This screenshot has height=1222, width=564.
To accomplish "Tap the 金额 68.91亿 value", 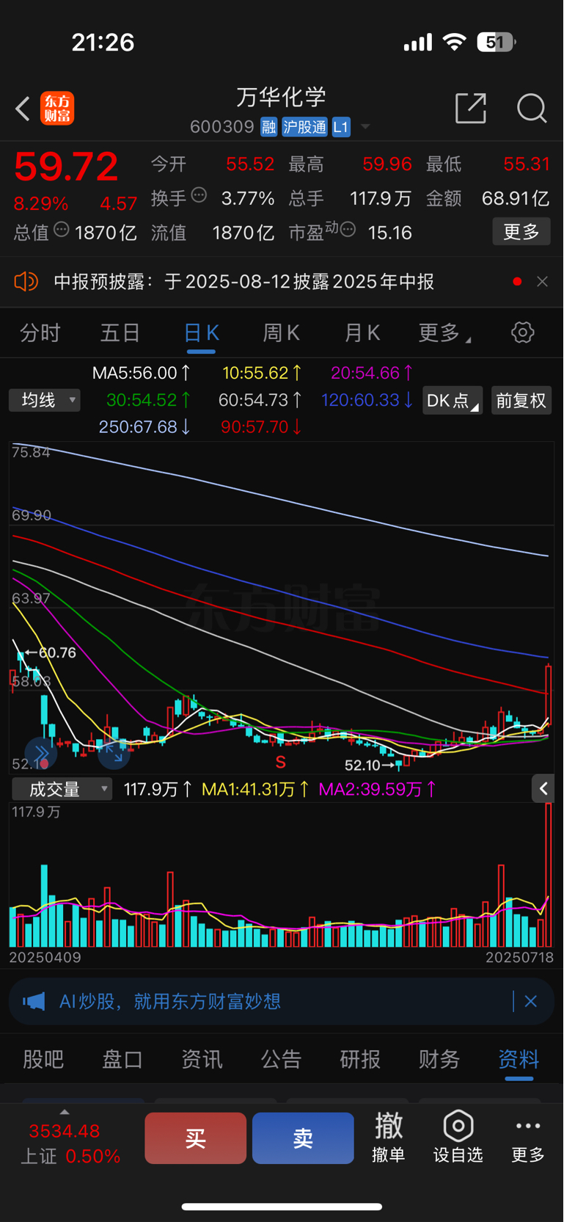I will (516, 198).
